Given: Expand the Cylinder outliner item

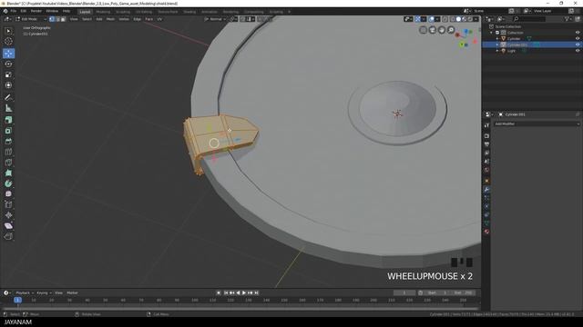Looking at the screenshot, I should point(497,38).
